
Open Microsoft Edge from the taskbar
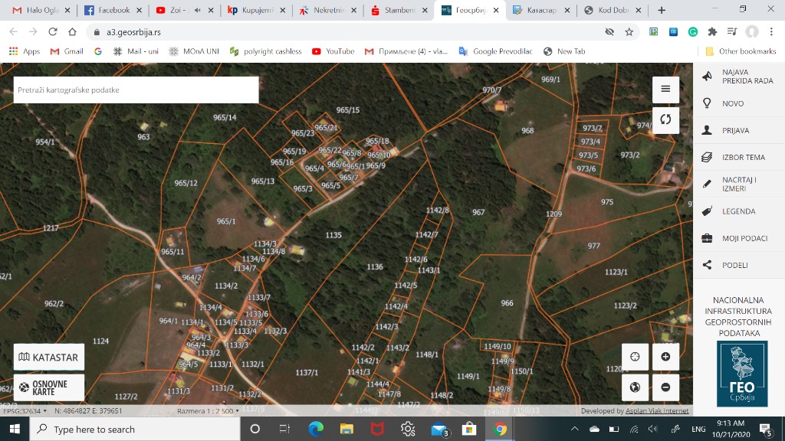tap(316, 429)
